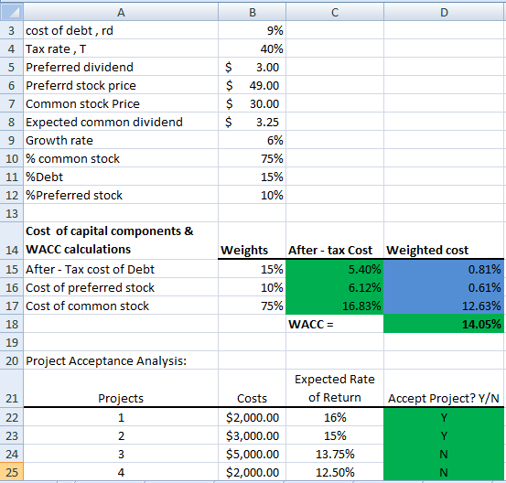Select the green 16.83% cell
The height and width of the screenshot is (483, 506).
[335, 306]
